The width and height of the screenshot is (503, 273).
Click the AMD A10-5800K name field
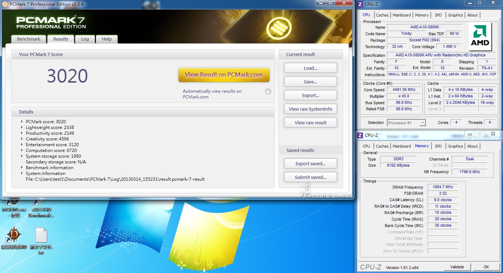coord(424,27)
